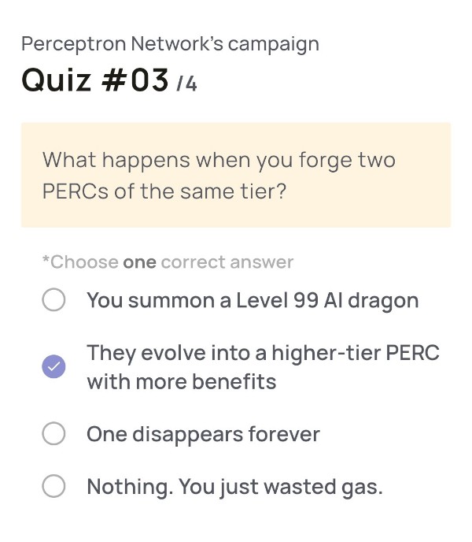Click the '#03' quiz number
The height and width of the screenshot is (542, 472).
pyautogui.click(x=135, y=80)
